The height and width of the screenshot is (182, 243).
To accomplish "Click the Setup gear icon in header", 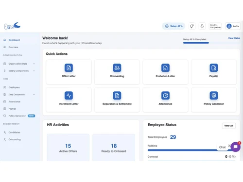I will pyautogui.click(x=167, y=26).
